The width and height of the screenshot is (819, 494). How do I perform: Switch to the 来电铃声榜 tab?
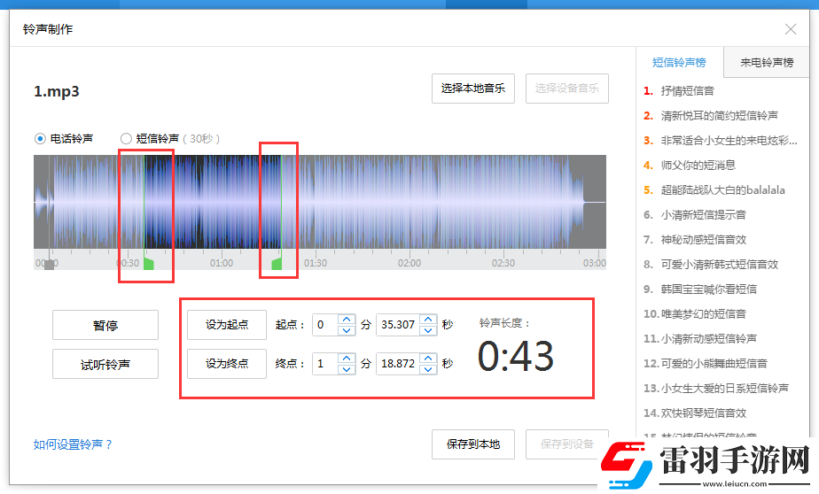pyautogui.click(x=766, y=63)
